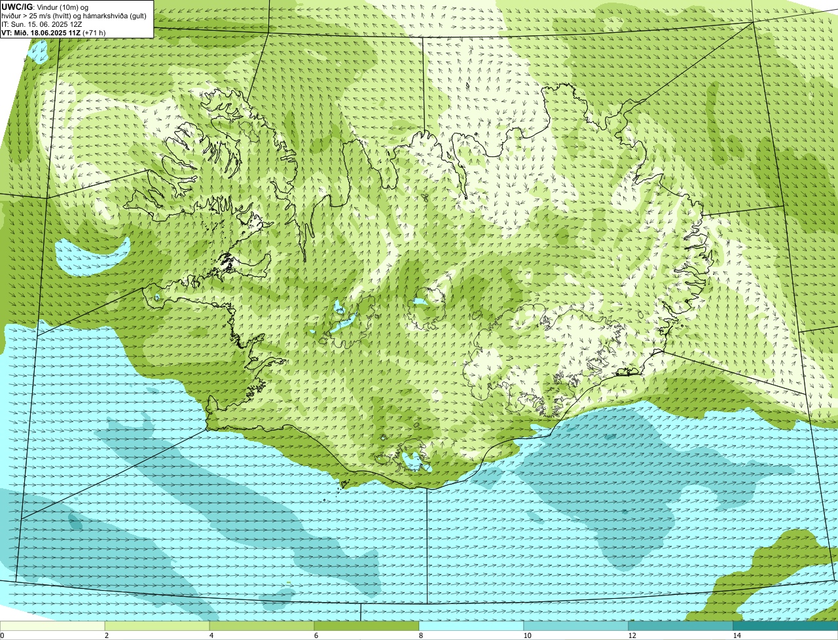
Task: Select the medium green 4–6 legend segment
Action: (262, 626)
